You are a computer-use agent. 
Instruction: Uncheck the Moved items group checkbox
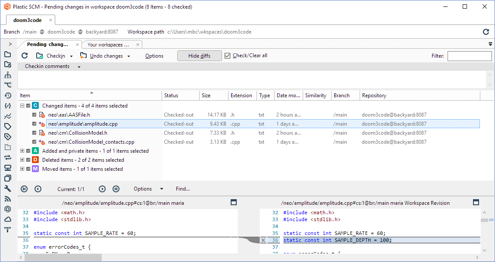[x=28, y=169]
